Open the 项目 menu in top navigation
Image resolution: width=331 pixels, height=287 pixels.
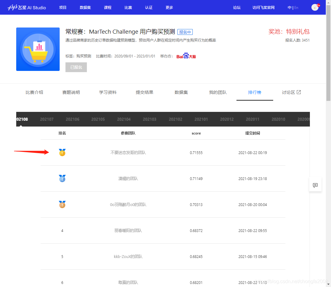(63, 8)
